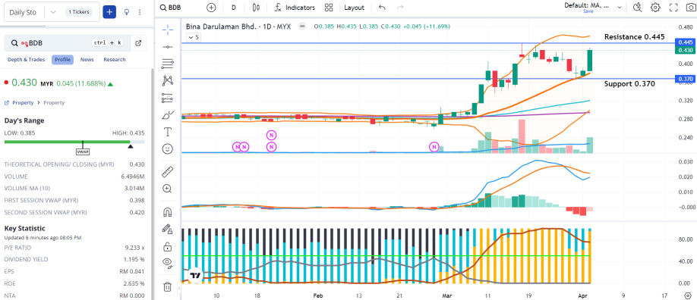
Task: Open quick search icon in top bar
Action: coord(638,7)
